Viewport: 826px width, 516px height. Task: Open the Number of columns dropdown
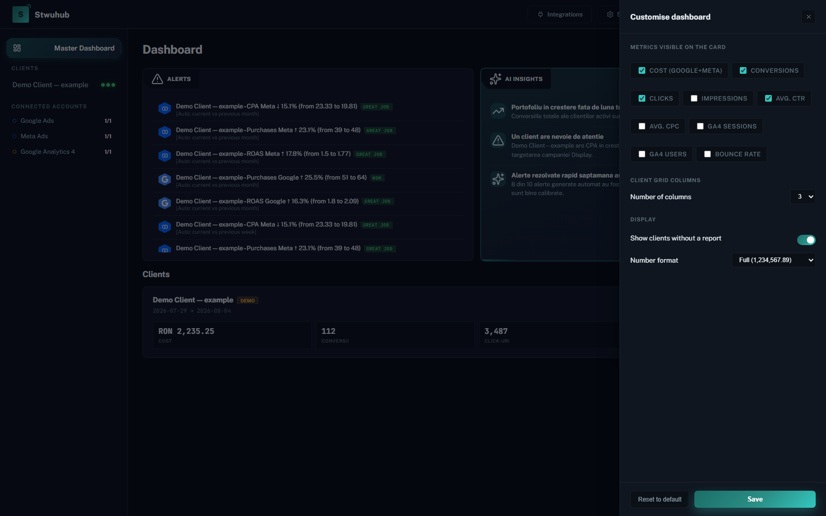click(x=803, y=197)
